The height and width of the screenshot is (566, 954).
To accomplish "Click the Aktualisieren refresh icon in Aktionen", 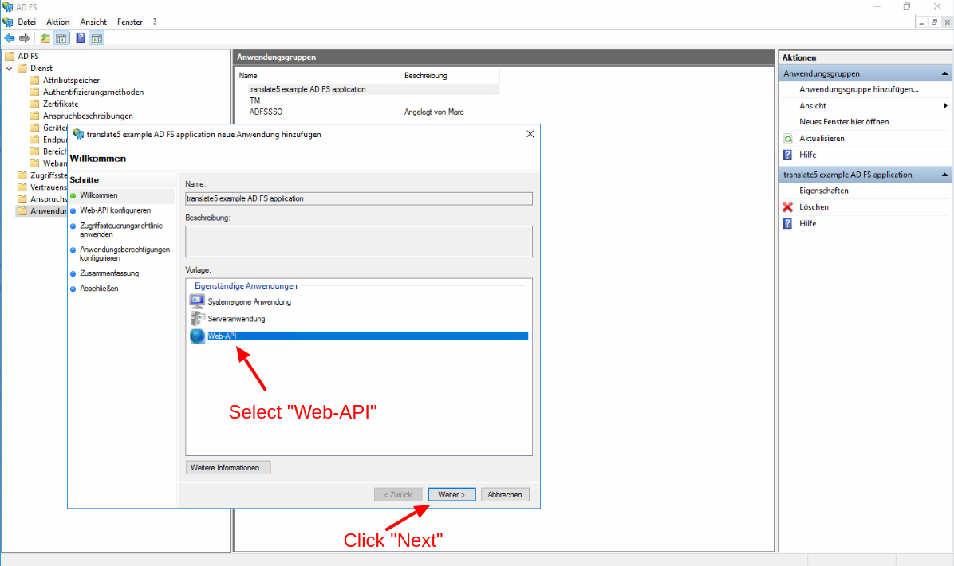I will pos(788,139).
